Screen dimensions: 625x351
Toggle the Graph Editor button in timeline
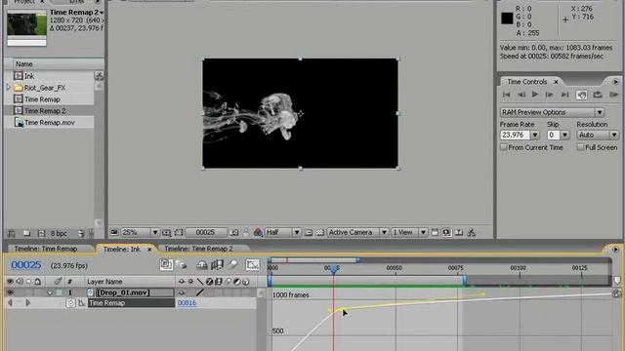tap(252, 264)
